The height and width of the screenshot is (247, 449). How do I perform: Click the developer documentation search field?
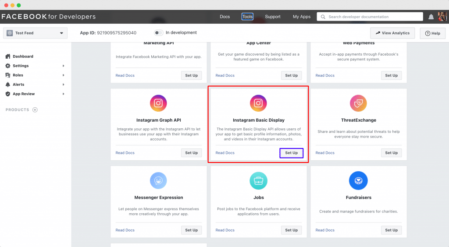(x=370, y=17)
